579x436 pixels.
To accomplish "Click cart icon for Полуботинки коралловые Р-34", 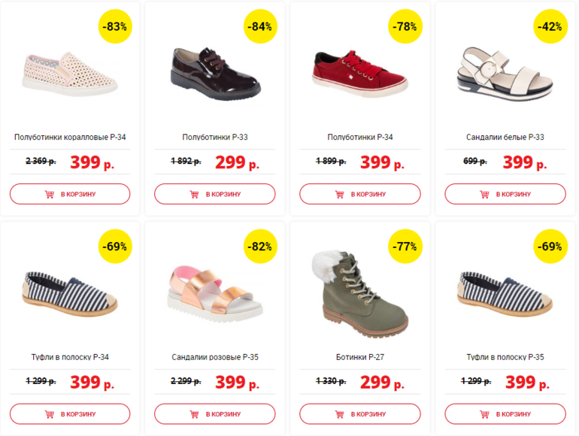I will point(50,194).
